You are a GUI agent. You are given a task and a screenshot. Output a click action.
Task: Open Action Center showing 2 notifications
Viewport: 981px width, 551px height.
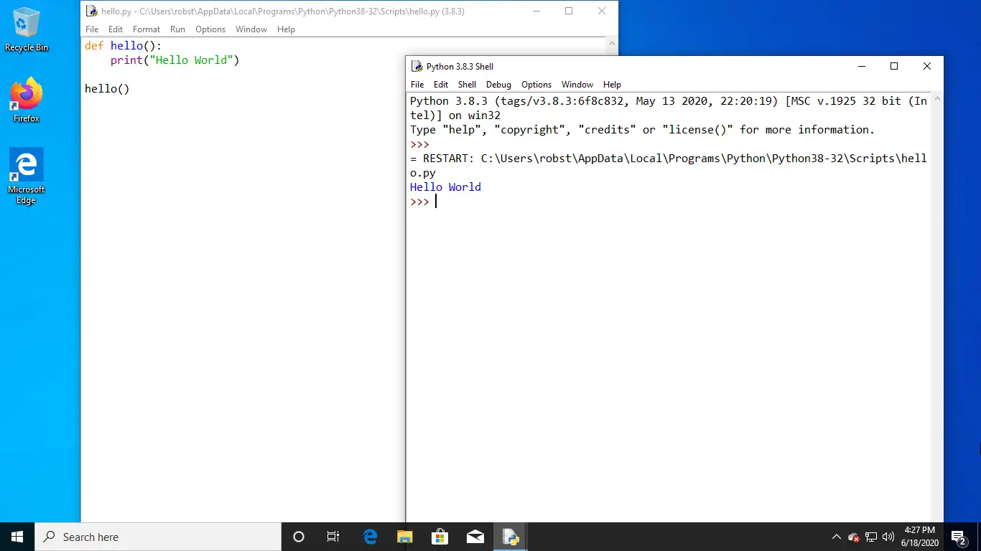pyautogui.click(x=957, y=536)
